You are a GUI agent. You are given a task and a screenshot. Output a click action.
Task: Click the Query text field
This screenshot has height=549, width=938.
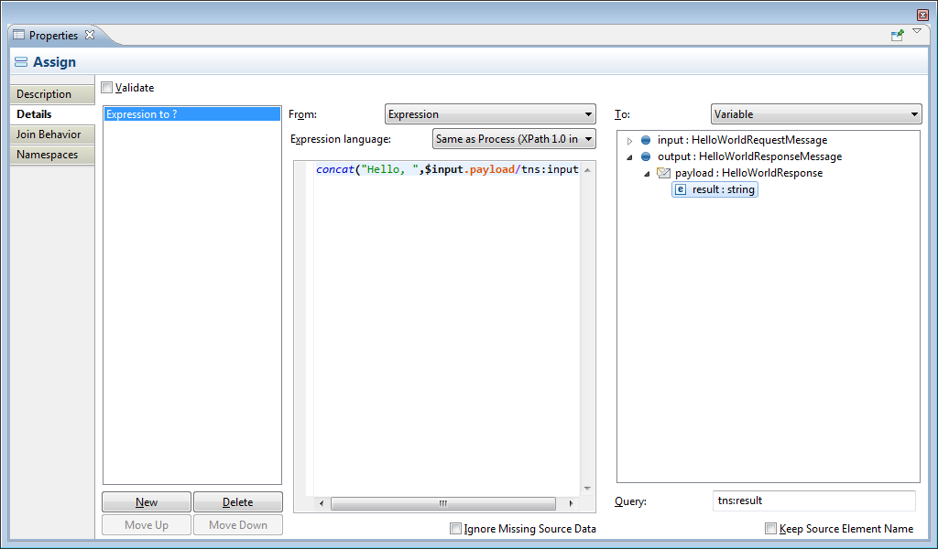(x=813, y=501)
